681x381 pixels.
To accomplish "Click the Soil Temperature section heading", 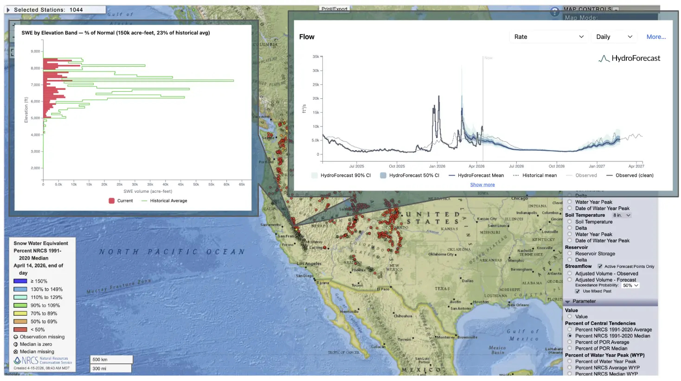I will coord(585,215).
